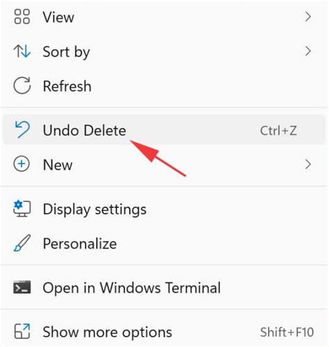Click the black Windows Terminal icon
Screen dimensions: 329x347
[22, 287]
